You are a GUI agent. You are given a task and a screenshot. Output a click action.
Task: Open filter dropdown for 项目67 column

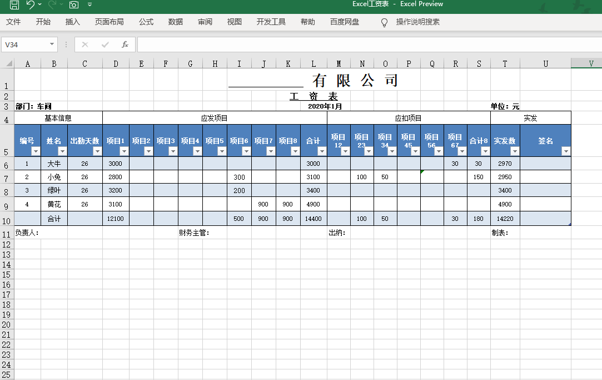click(462, 151)
